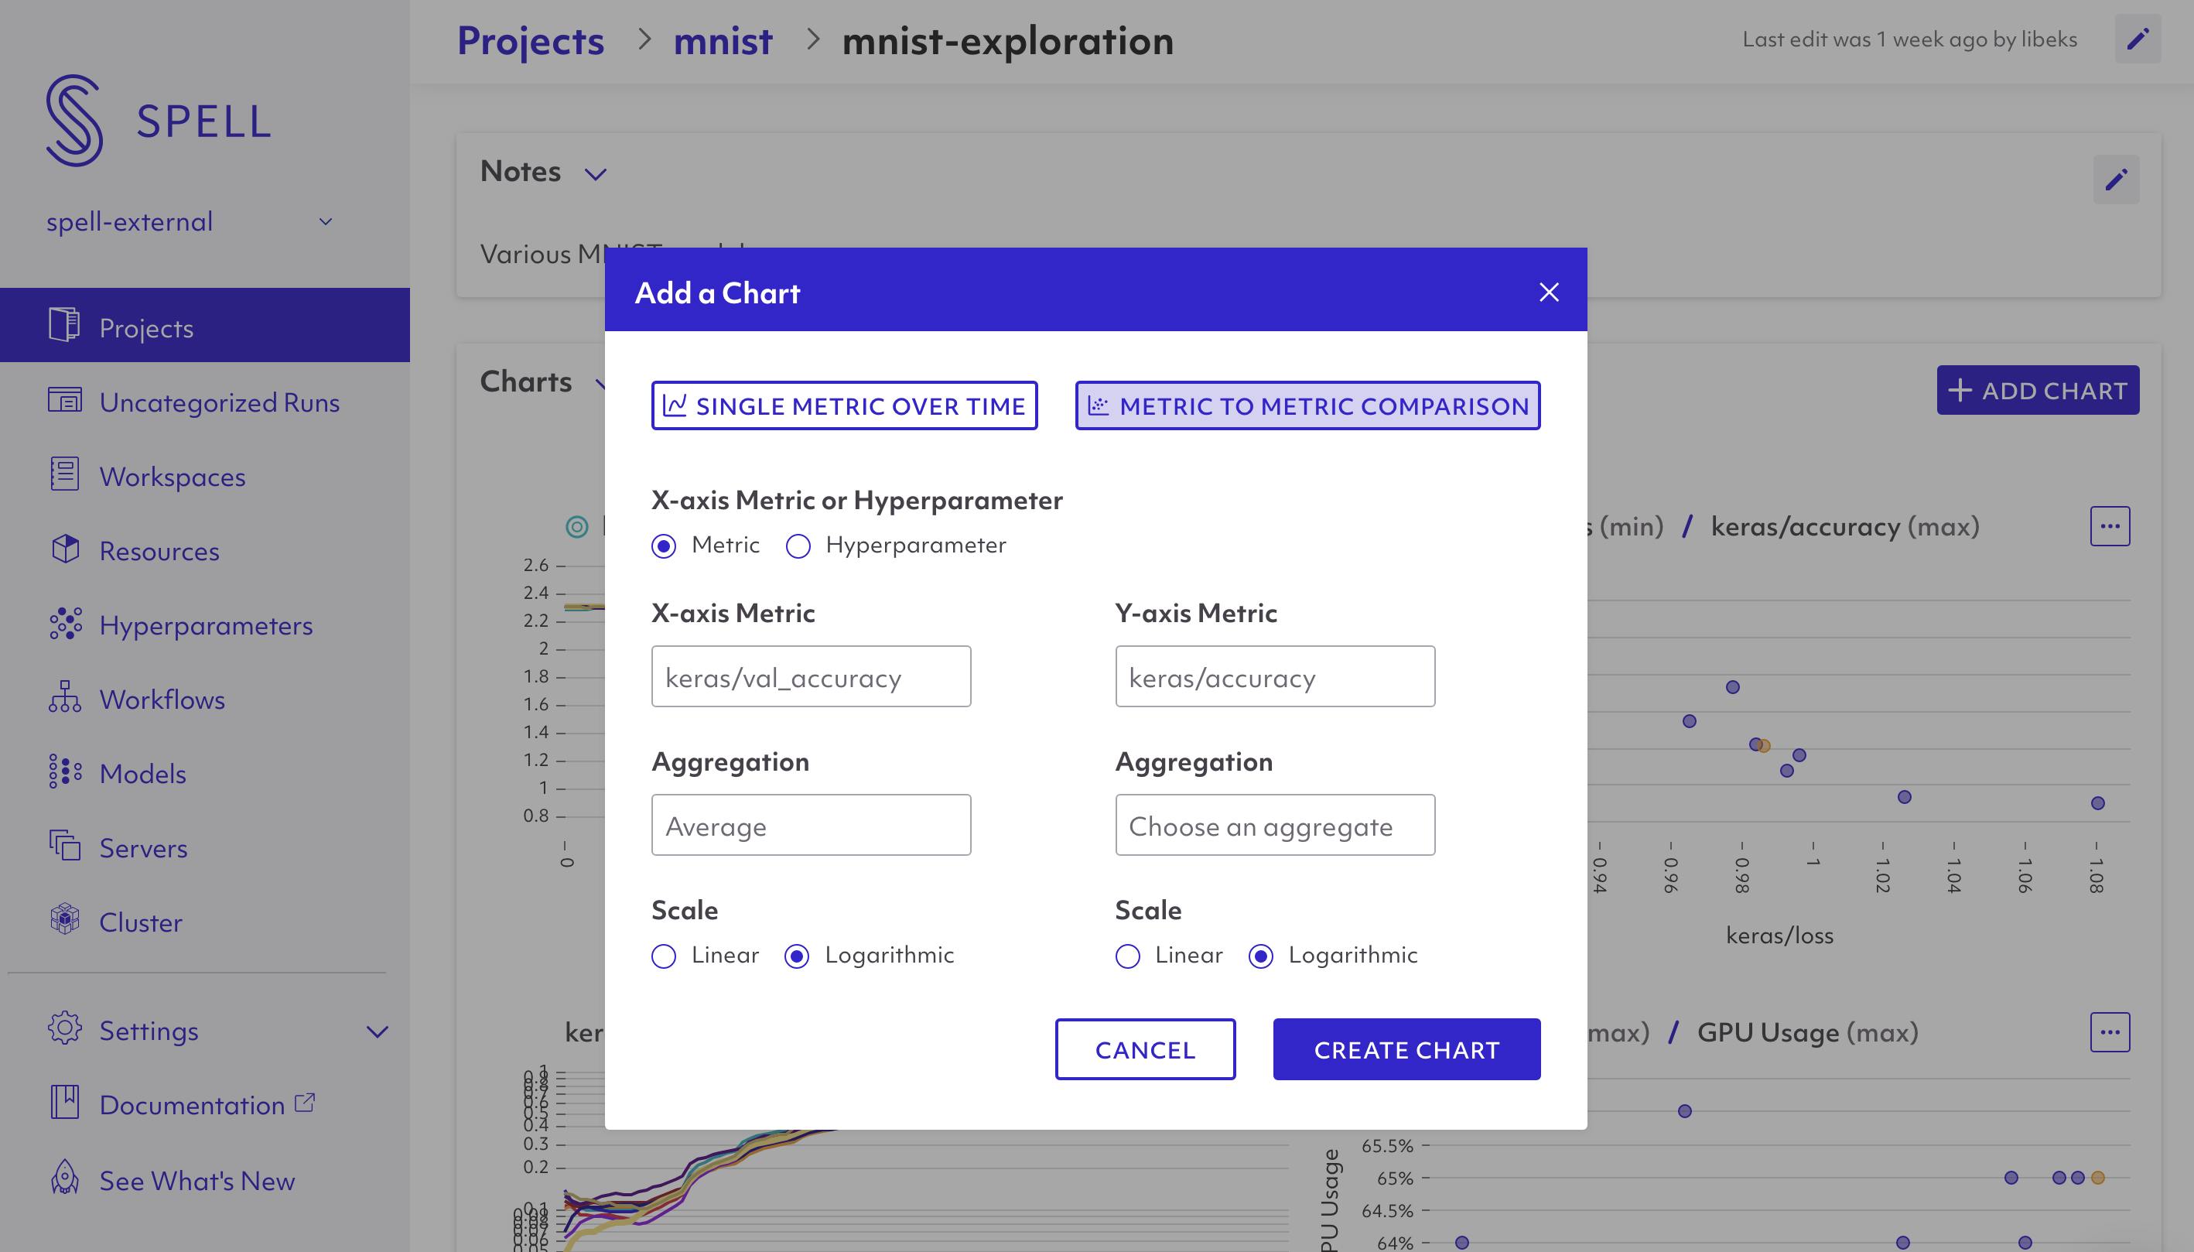
Task: Click the Models grid icon
Action: pyautogui.click(x=64, y=772)
